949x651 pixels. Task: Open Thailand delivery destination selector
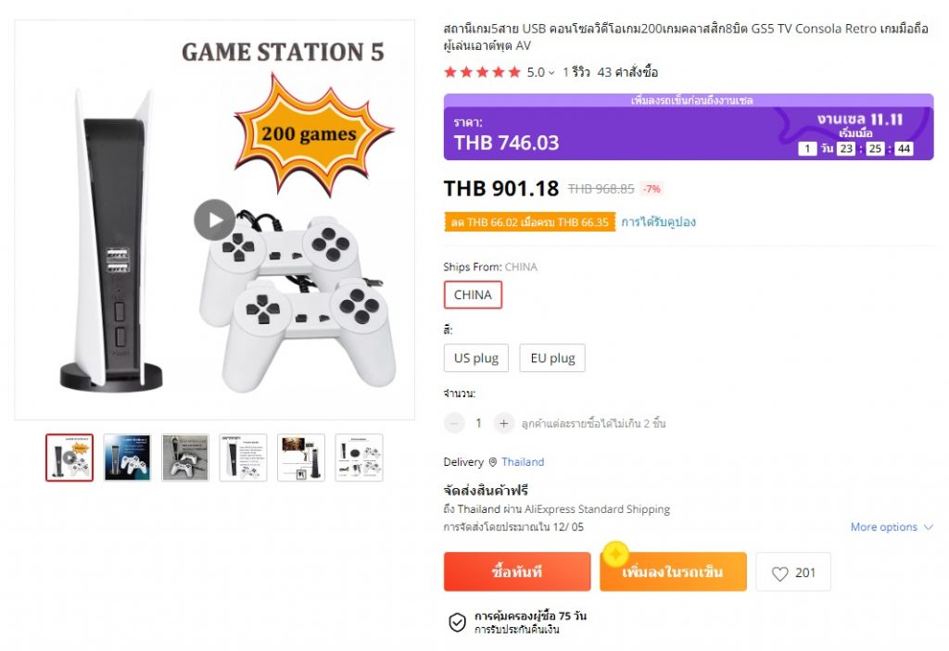[x=523, y=462]
